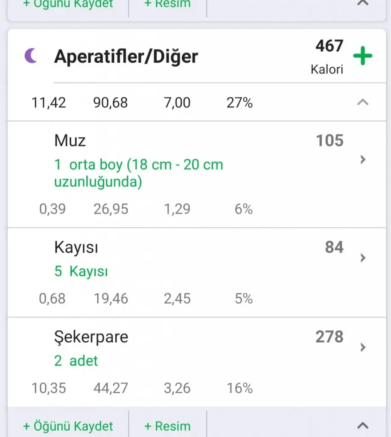Collapse the Aperatifler/Diğer macro summary chevron
Screen dimensions: 391x437
362,102
